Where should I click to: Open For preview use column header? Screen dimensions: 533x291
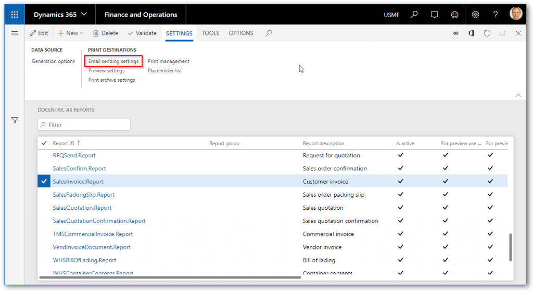(461, 143)
